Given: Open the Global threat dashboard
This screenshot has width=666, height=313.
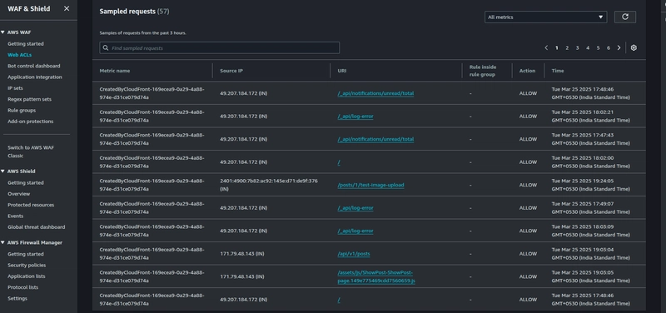Looking at the screenshot, I should pos(36,226).
